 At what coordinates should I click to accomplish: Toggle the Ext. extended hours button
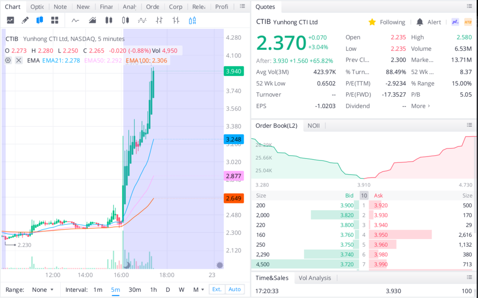click(x=217, y=289)
